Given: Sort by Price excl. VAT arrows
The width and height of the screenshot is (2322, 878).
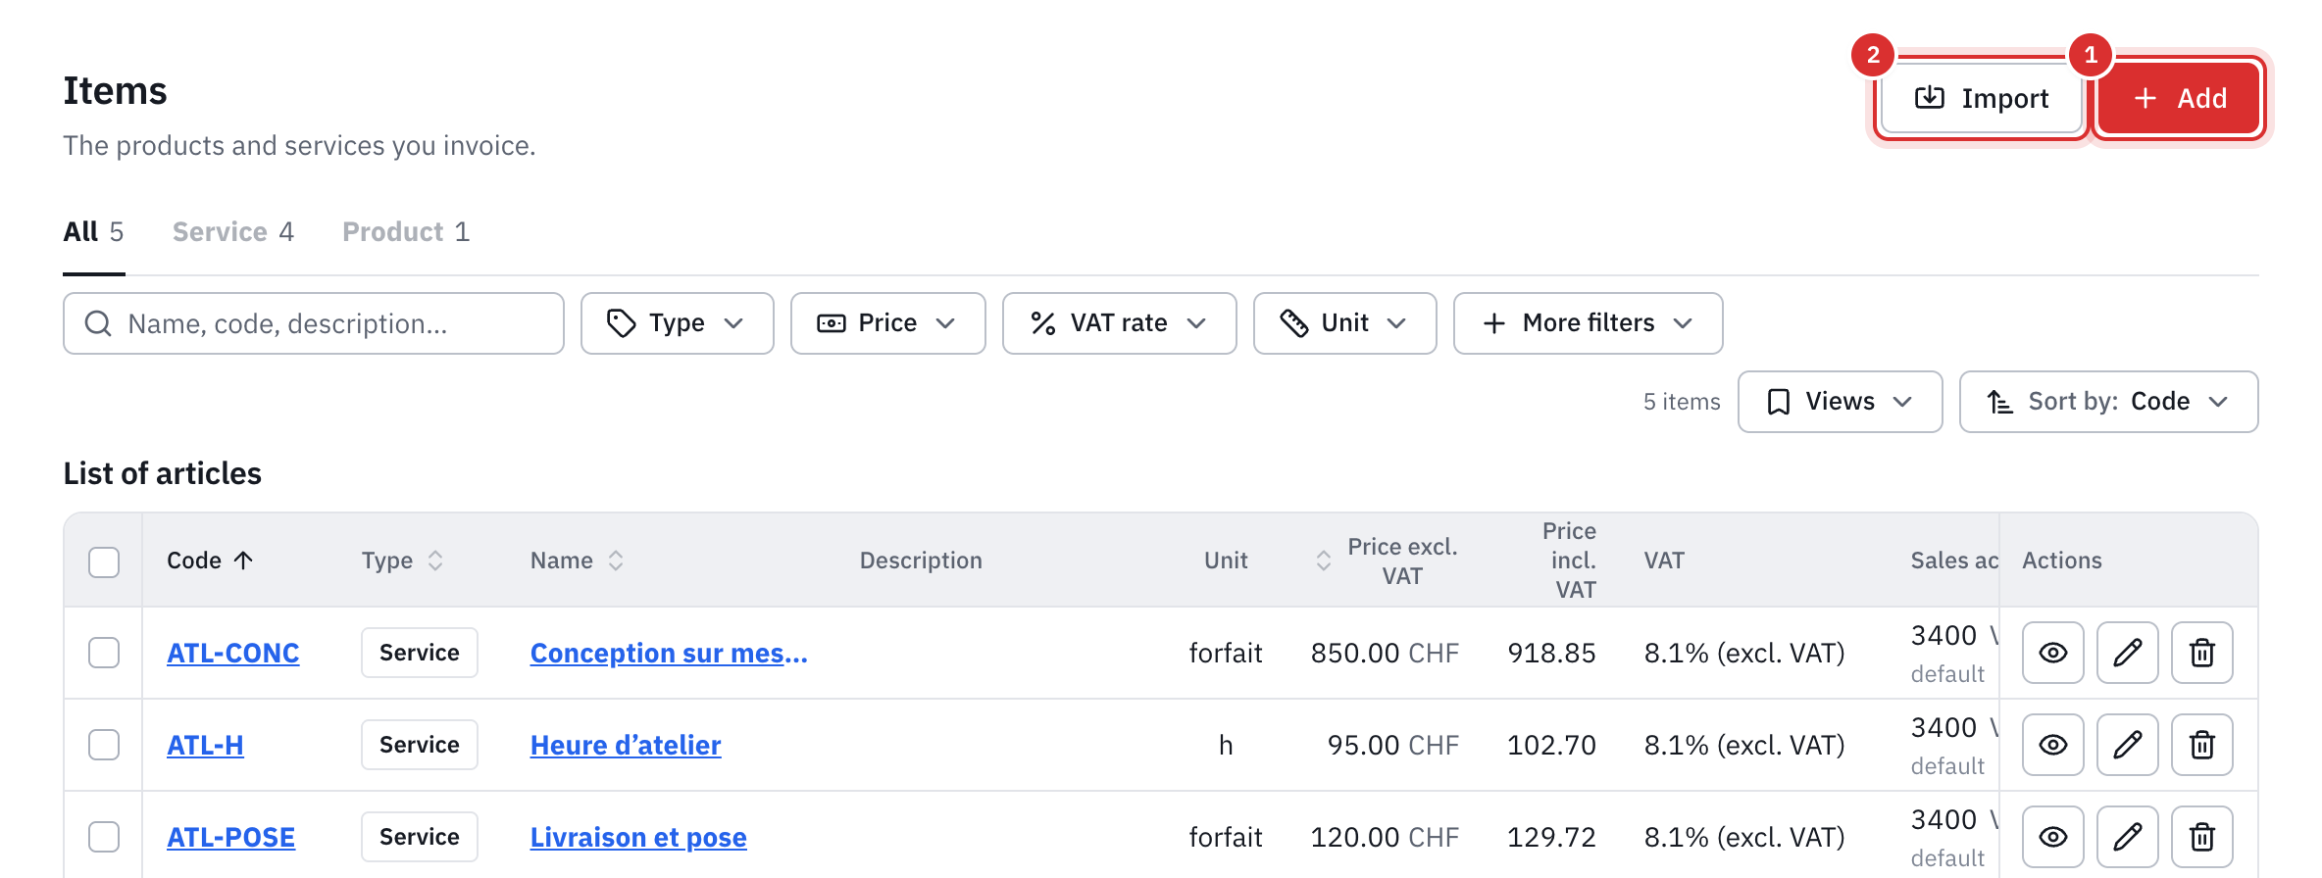Looking at the screenshot, I should pyautogui.click(x=1323, y=561).
